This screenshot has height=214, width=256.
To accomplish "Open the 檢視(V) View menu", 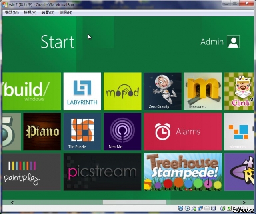I will click(x=30, y=12).
